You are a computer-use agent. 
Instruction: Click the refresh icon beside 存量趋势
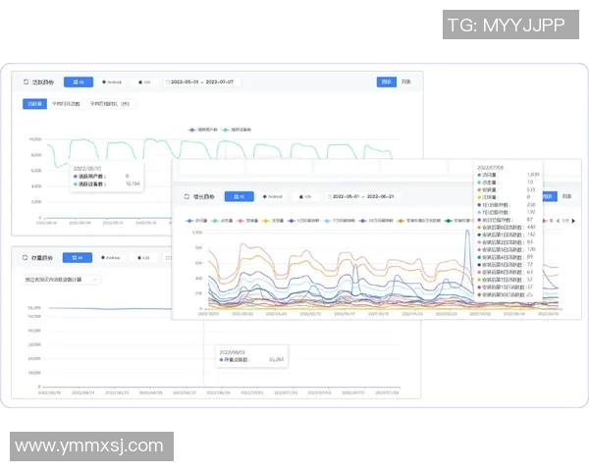pos(25,258)
